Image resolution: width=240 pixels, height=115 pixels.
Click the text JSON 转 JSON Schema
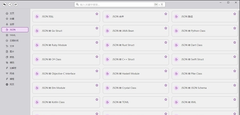point(194,88)
